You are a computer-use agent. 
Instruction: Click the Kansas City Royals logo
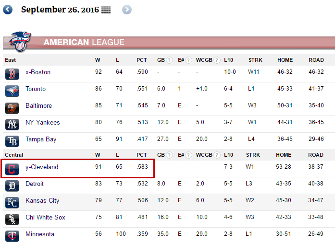[x=12, y=203]
